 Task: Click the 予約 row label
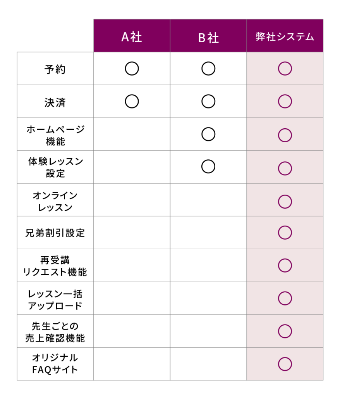pos(55,69)
